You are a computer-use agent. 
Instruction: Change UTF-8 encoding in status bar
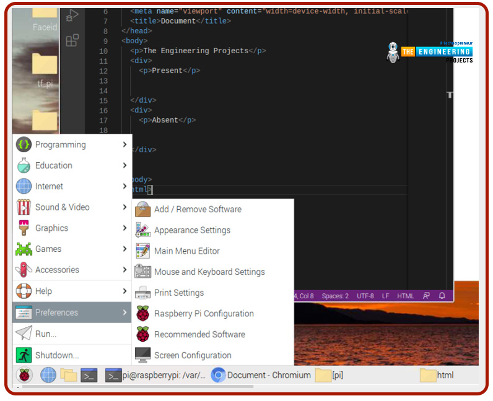(365, 296)
